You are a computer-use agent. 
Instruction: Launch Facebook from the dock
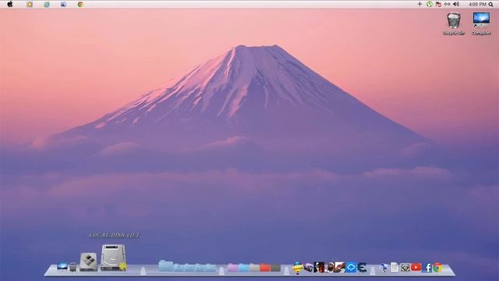tap(426, 268)
